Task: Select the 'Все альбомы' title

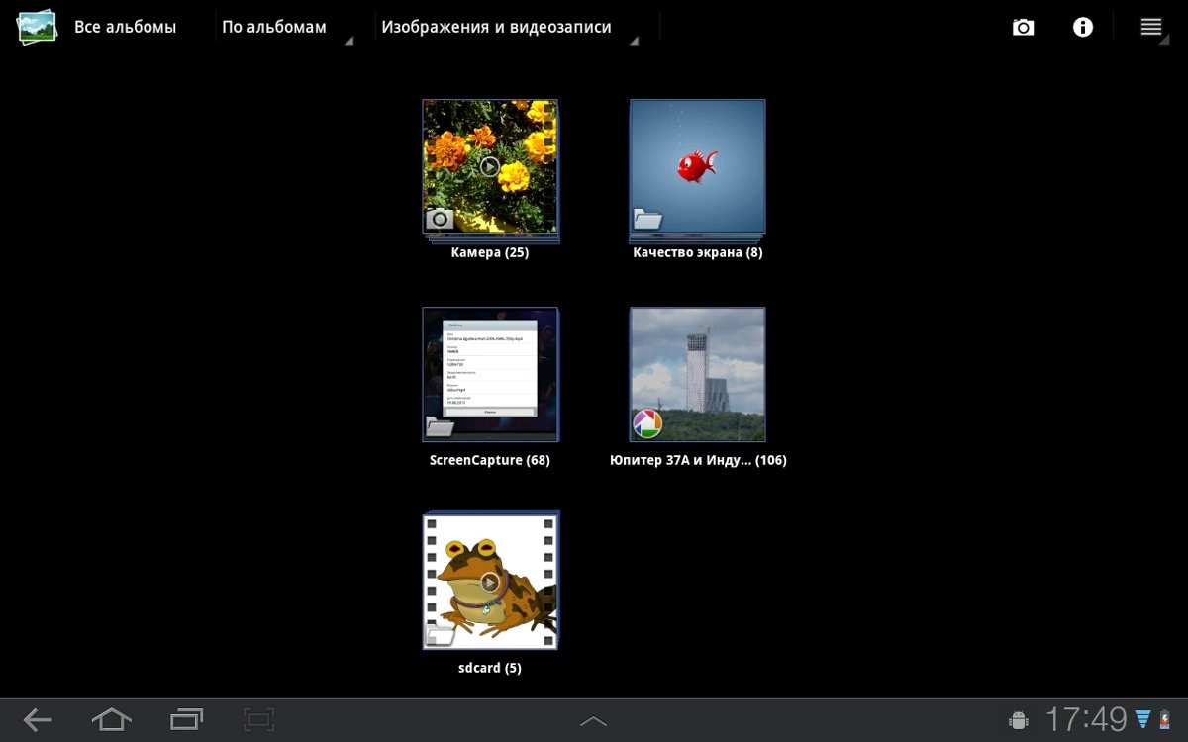Action: [125, 28]
